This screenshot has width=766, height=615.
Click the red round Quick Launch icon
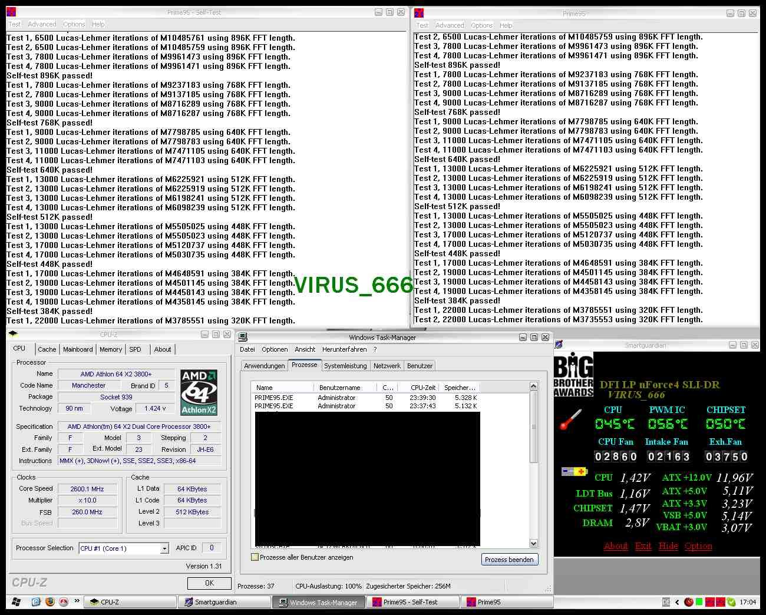(x=64, y=601)
